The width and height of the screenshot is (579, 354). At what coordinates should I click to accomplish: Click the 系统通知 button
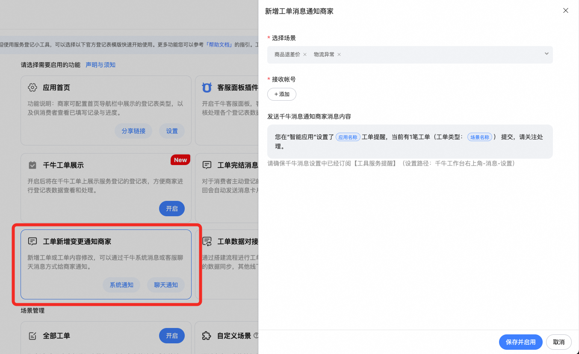pos(121,285)
